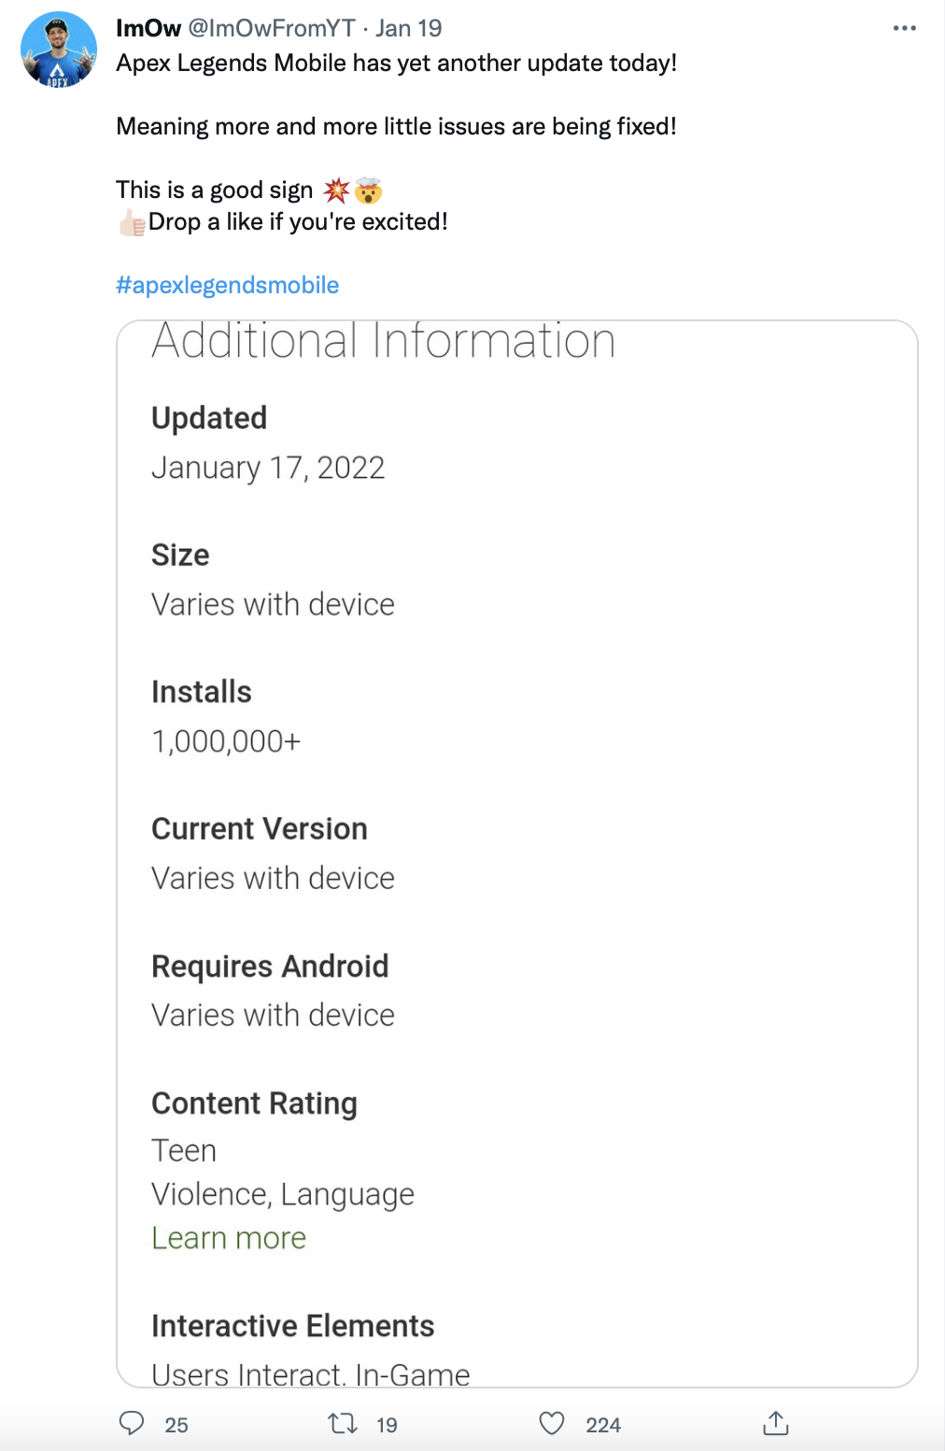
Task: Retweet this post using the retweet icon
Action: (x=343, y=1423)
